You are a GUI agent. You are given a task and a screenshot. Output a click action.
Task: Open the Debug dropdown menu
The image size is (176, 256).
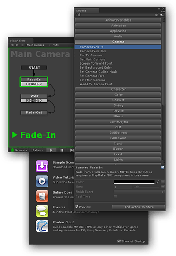point(37,150)
